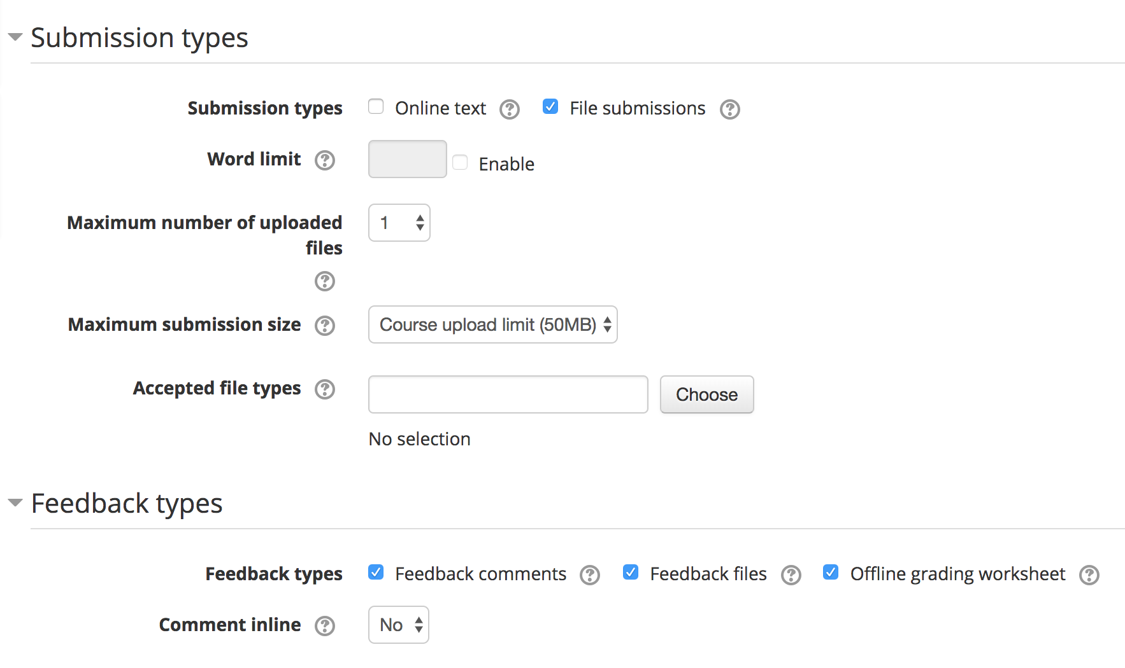Show help for Feedback files

pos(791,575)
